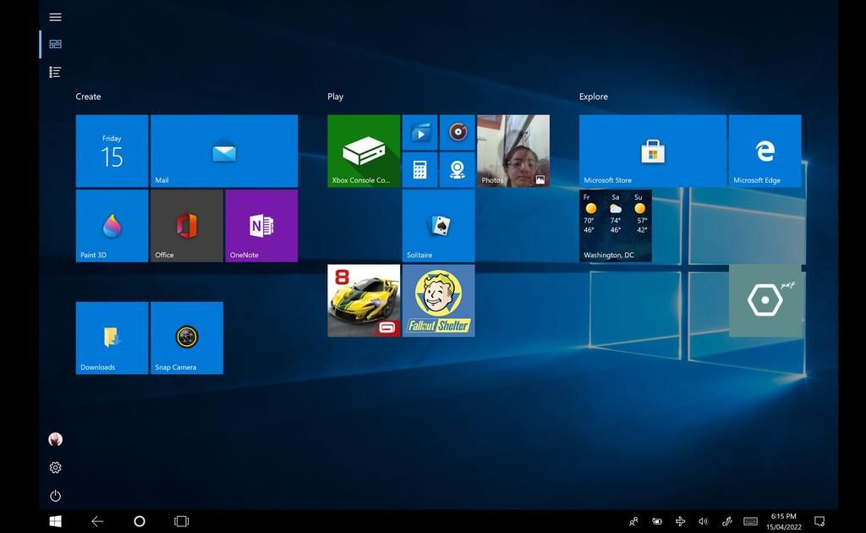Open the user account picture menu
Screen dimensions: 866x533
coord(55,440)
